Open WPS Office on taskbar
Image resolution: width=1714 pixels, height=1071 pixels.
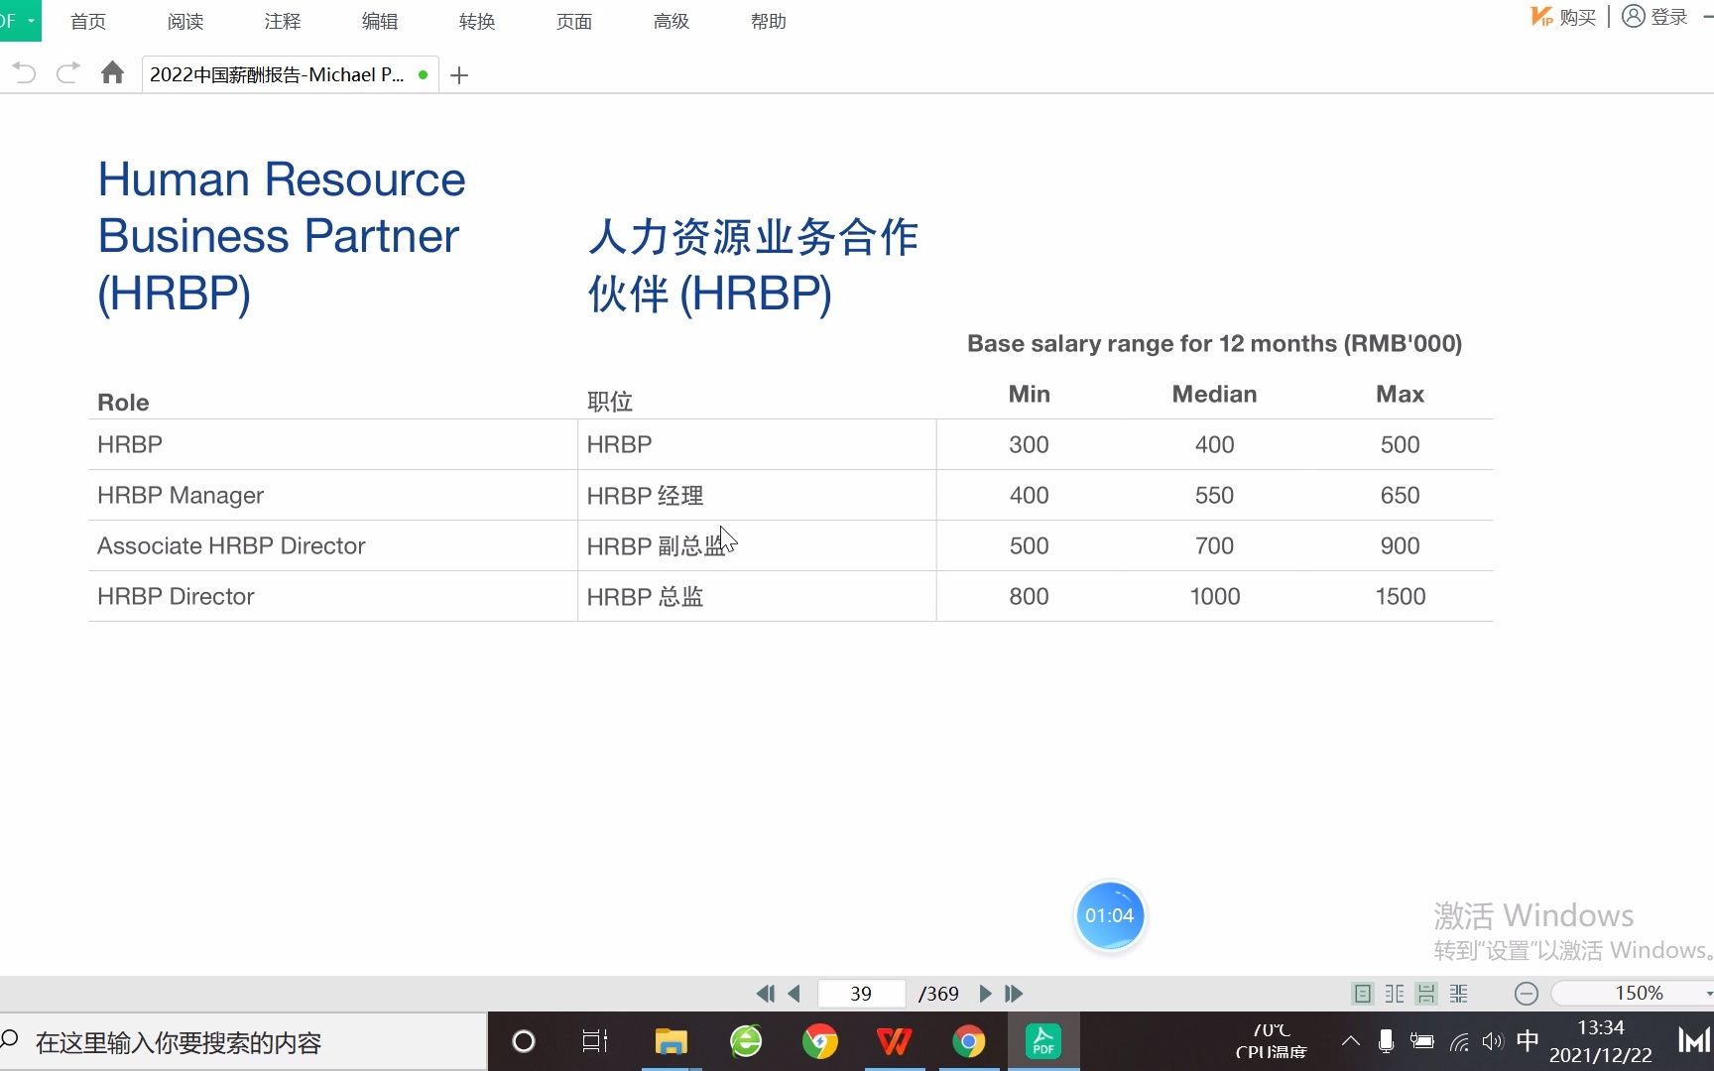(x=895, y=1041)
